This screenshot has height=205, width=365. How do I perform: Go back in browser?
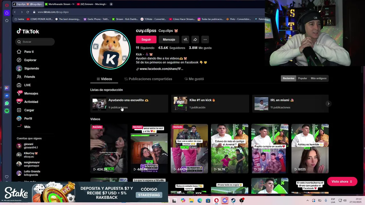point(15,12)
